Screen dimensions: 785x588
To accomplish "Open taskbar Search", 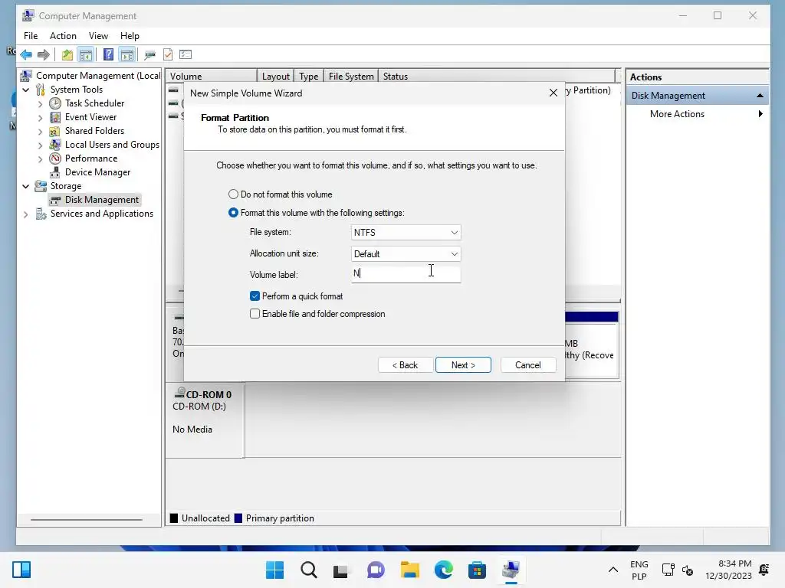I will coord(309,570).
